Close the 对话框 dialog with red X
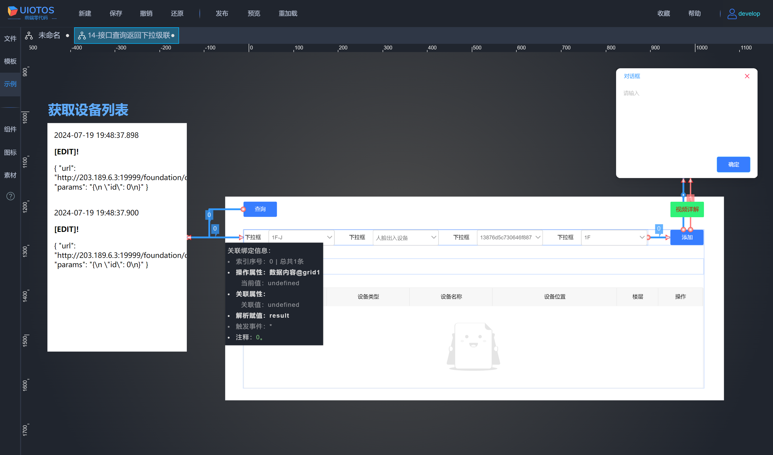 pos(747,76)
